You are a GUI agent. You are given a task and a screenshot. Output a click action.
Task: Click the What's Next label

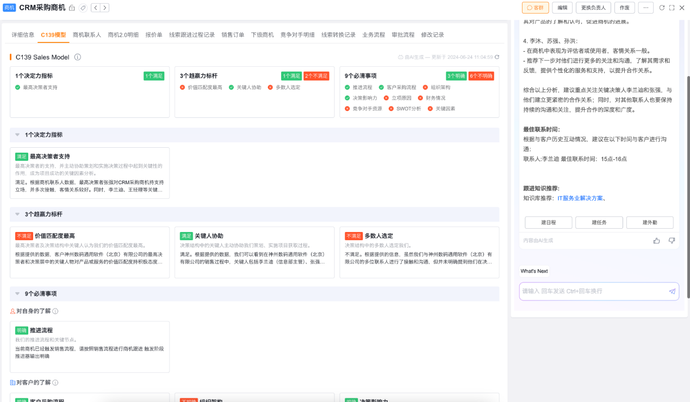(x=534, y=271)
